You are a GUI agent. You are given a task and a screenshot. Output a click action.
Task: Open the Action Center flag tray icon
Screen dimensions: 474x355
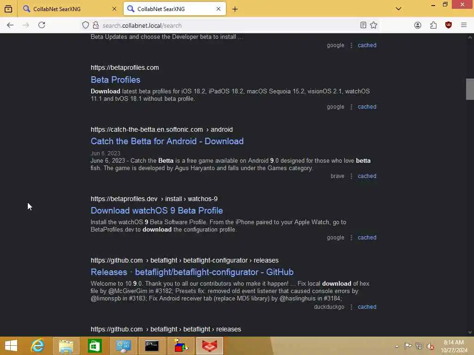point(408,346)
